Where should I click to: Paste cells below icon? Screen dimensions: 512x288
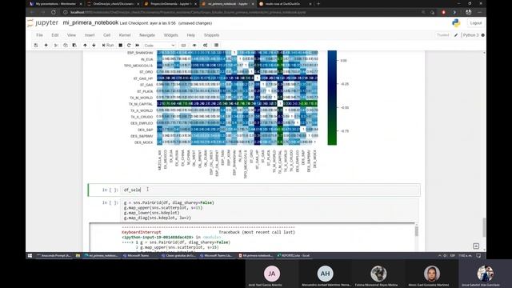(x=74, y=46)
